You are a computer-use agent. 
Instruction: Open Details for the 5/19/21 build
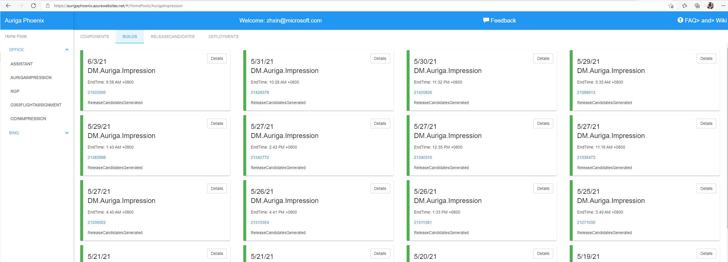coord(706,253)
